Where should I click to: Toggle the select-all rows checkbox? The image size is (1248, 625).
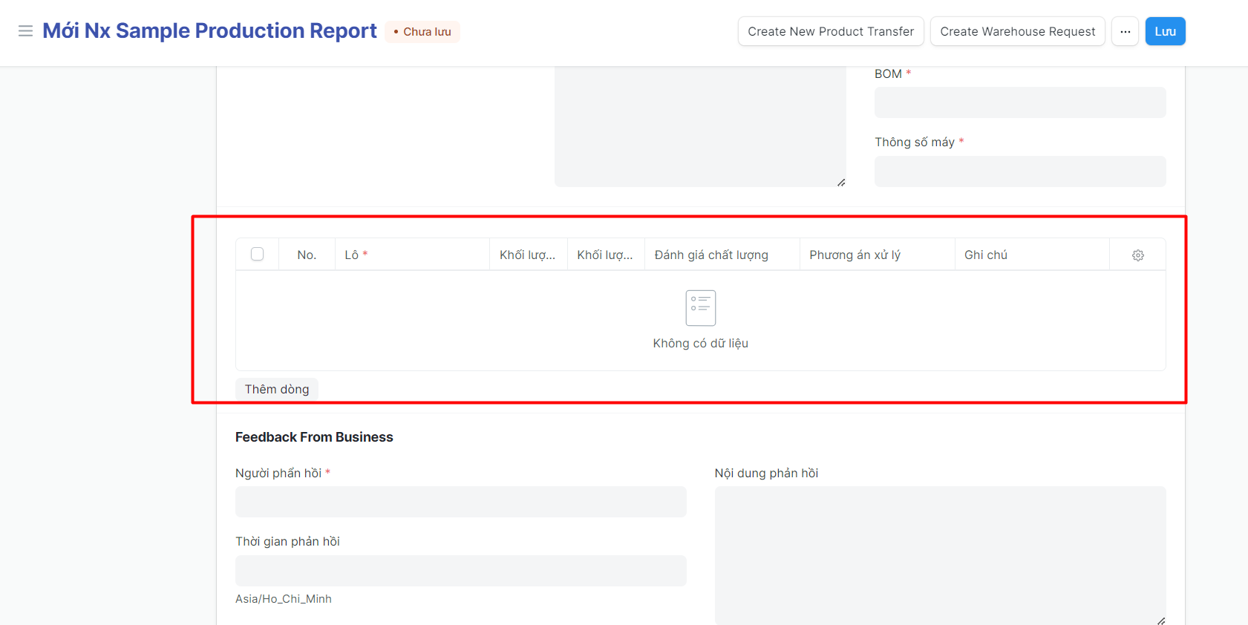258,255
